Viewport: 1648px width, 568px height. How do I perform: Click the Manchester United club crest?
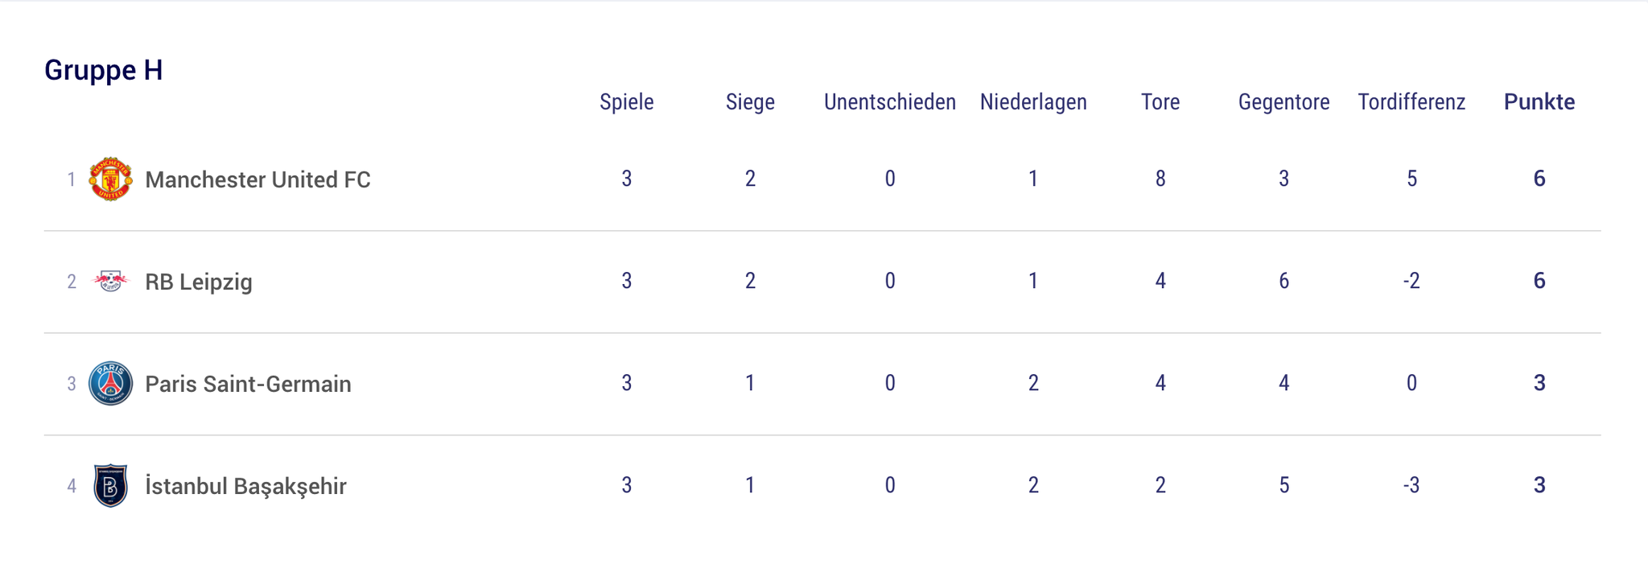[110, 179]
